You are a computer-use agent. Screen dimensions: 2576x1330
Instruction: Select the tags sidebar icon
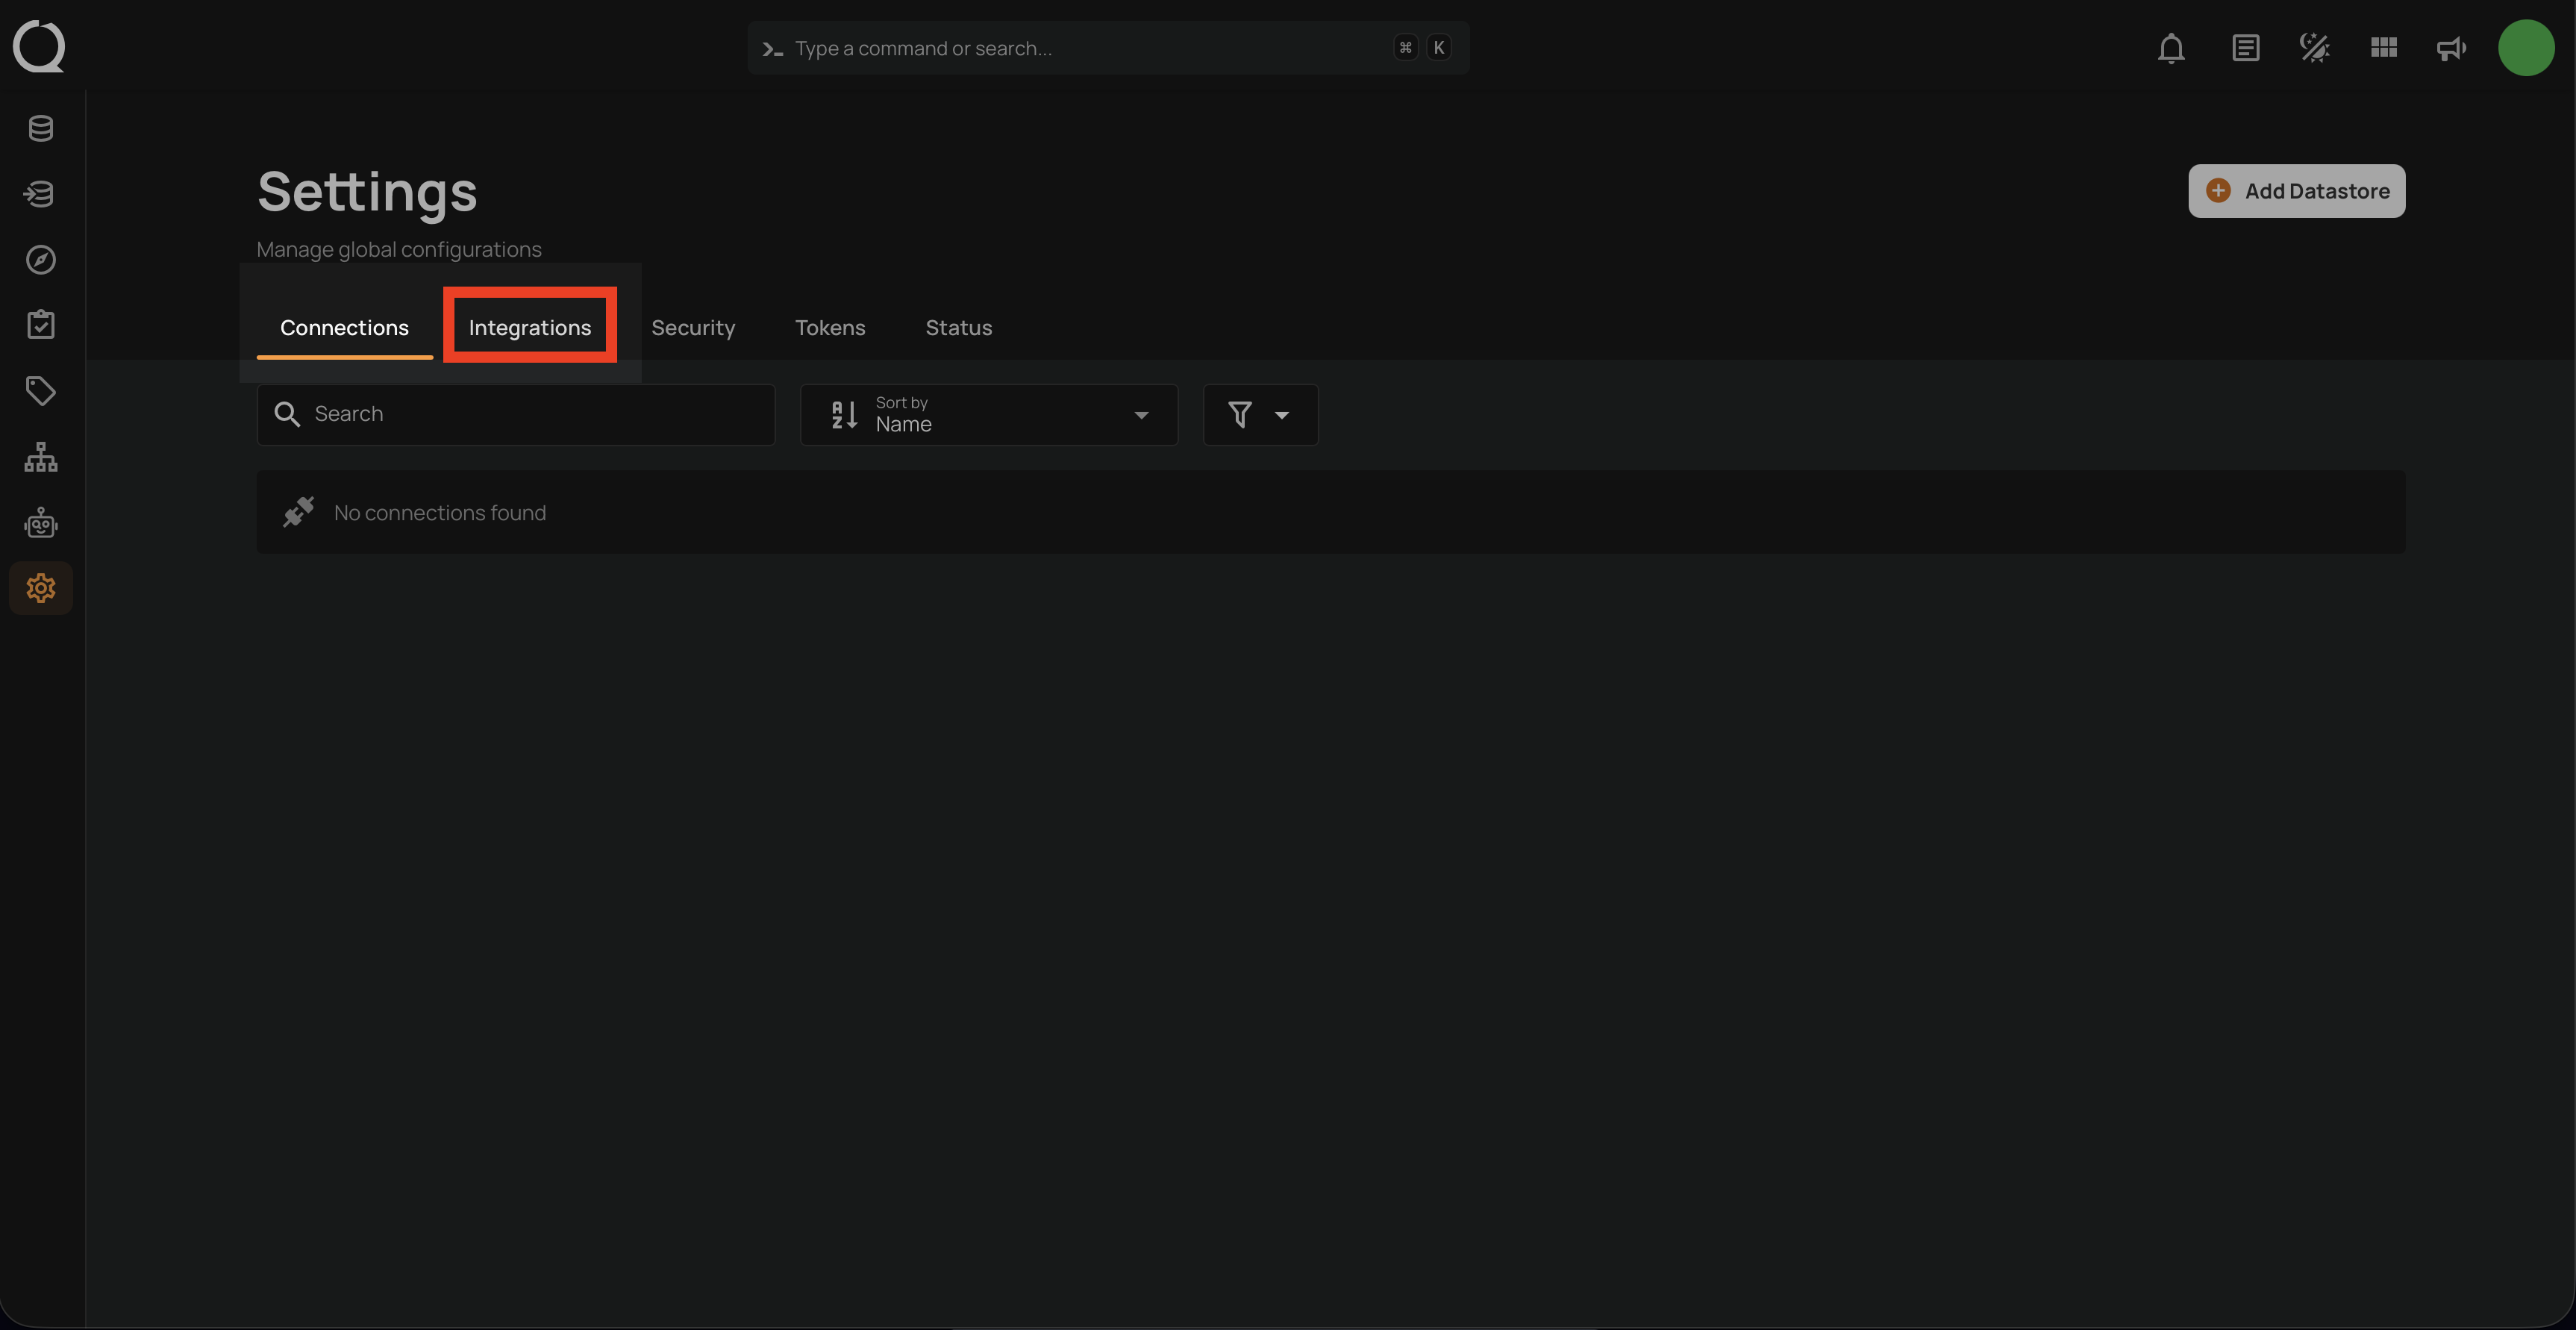[x=40, y=390]
